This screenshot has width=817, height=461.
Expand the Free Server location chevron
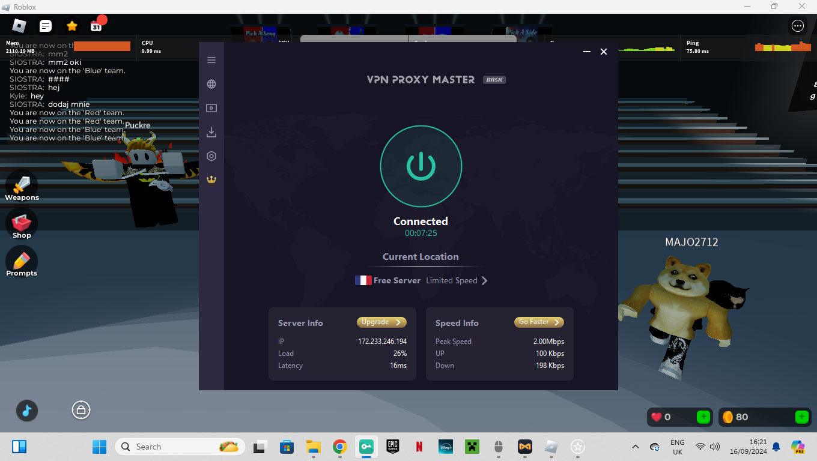tap(484, 280)
